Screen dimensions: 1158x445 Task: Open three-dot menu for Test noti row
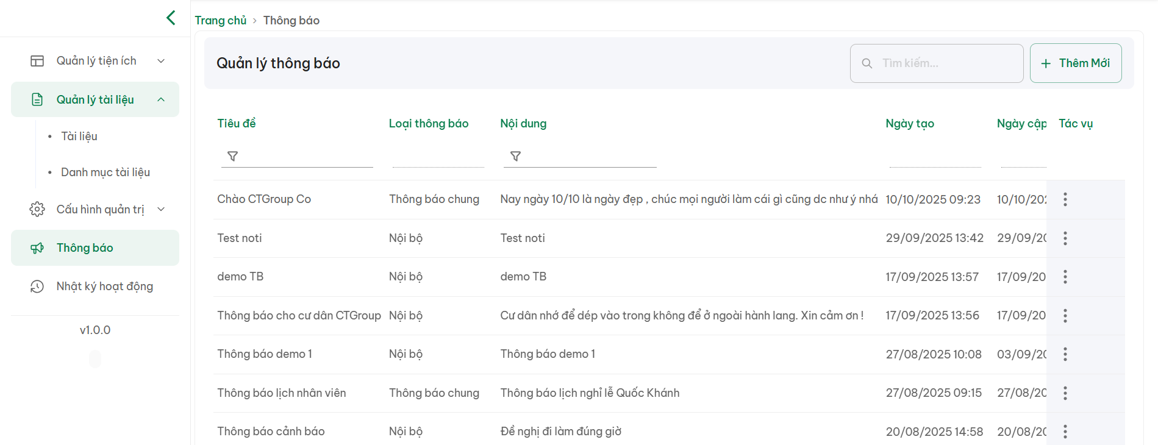[1065, 238]
